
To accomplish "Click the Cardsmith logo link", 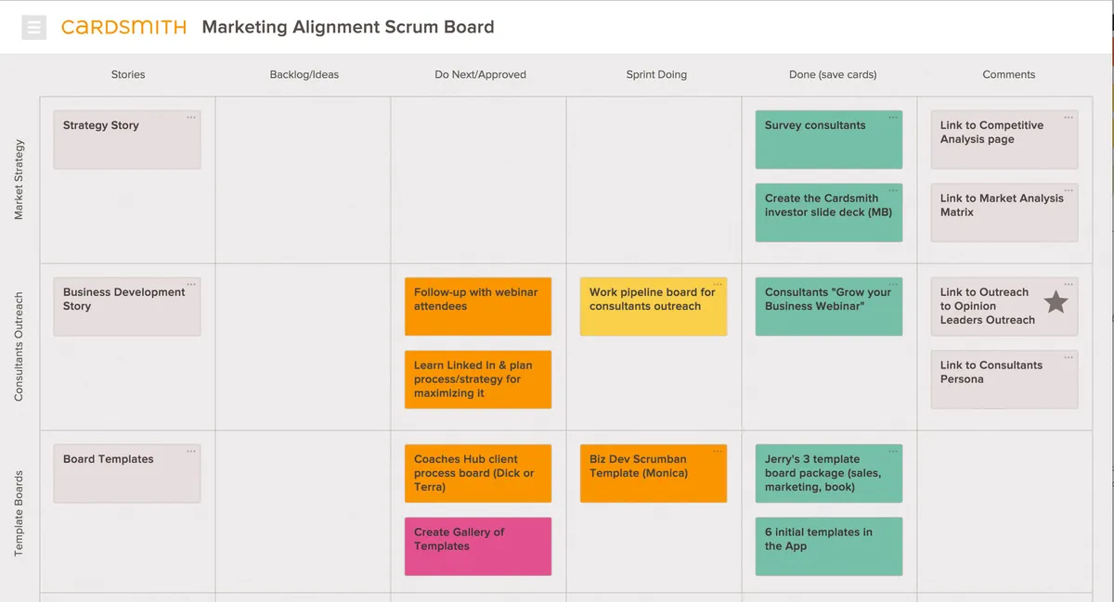I will (x=123, y=27).
